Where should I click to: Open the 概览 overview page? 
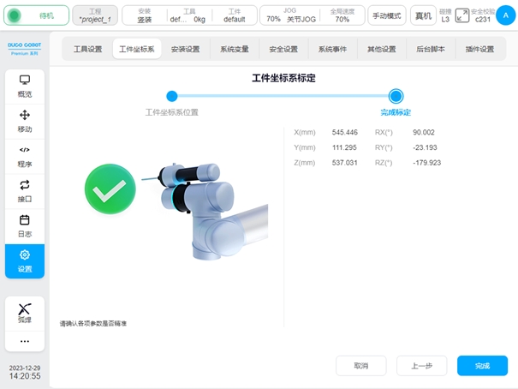[x=25, y=86]
